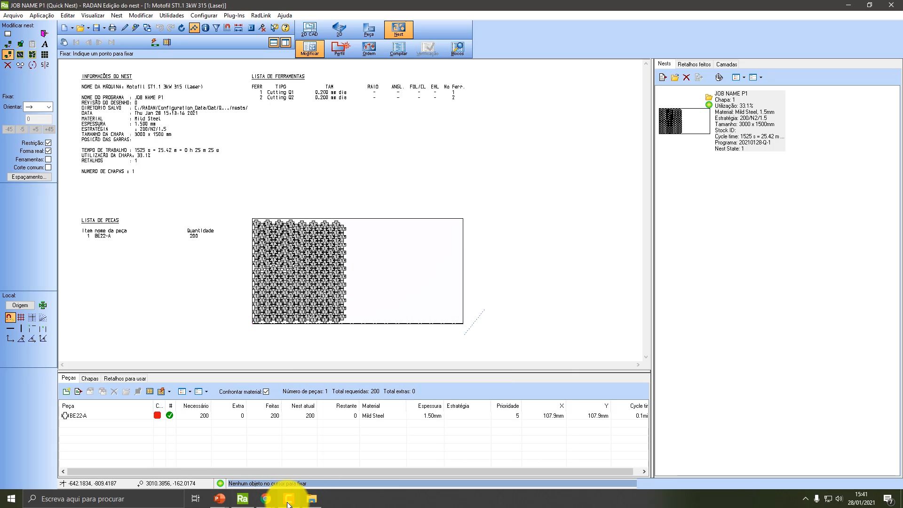Click the blue info icon
Screen dimensions: 903x508
tap(206, 28)
